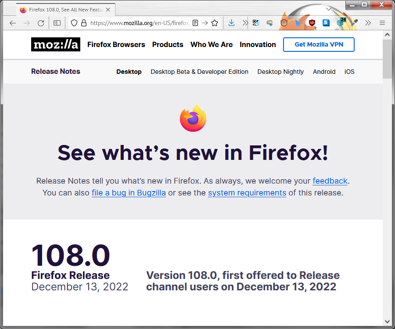Click the Get Mozilla VPN button

click(319, 45)
